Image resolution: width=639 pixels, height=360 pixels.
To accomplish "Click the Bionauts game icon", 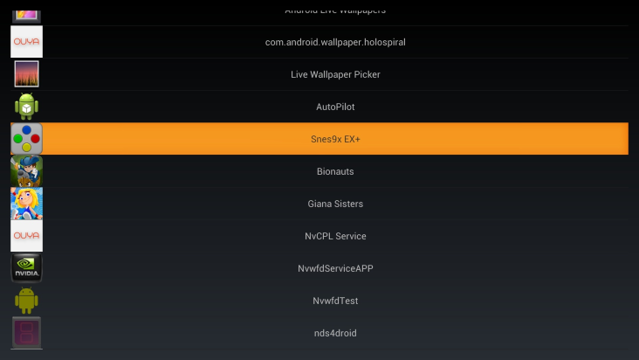I will (x=26, y=171).
